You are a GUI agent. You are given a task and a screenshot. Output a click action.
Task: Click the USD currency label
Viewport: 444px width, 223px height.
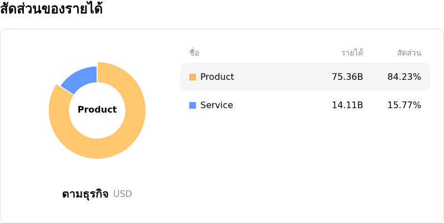123,194
